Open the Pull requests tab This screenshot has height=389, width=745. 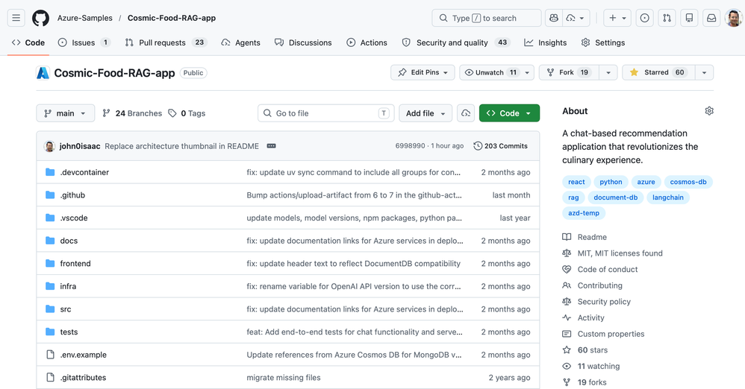click(x=165, y=42)
